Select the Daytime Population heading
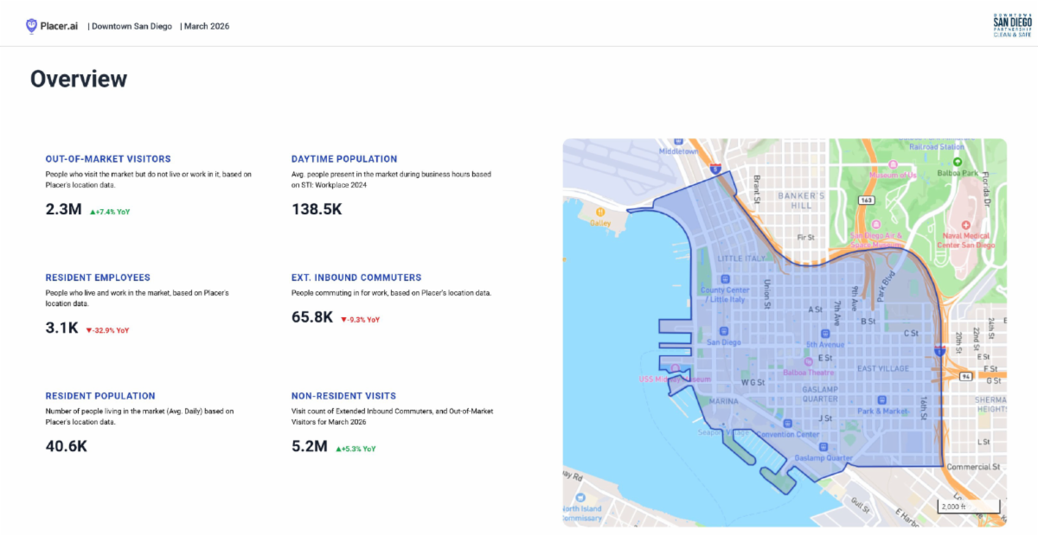Screen dimensions: 1038x536 [x=344, y=159]
